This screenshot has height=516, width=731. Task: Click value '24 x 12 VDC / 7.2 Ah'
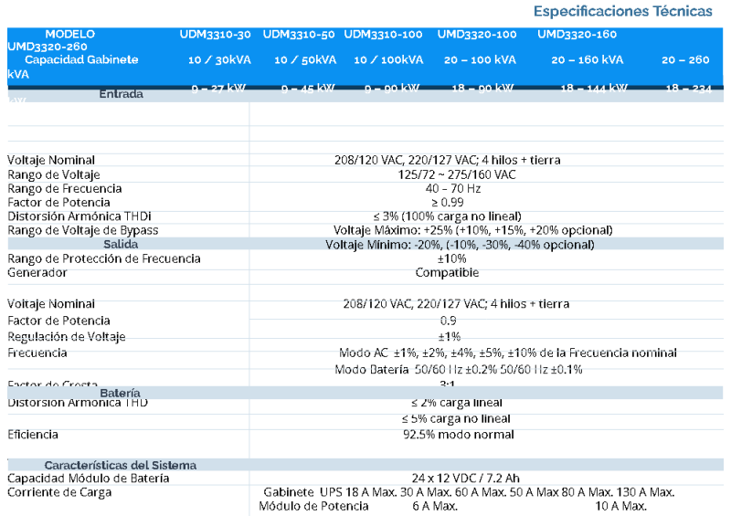pyautogui.click(x=465, y=479)
